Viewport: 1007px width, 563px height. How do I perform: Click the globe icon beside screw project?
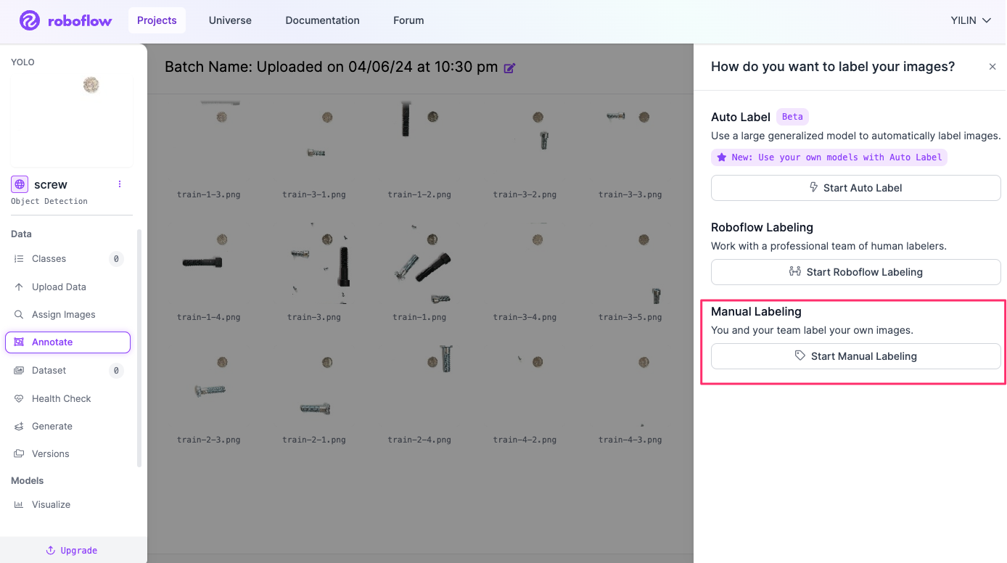[20, 184]
